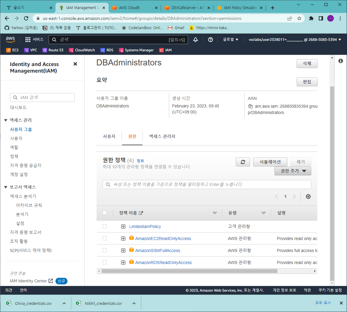Click browser reload button
This screenshot has width=347, height=312.
pos(26,18)
